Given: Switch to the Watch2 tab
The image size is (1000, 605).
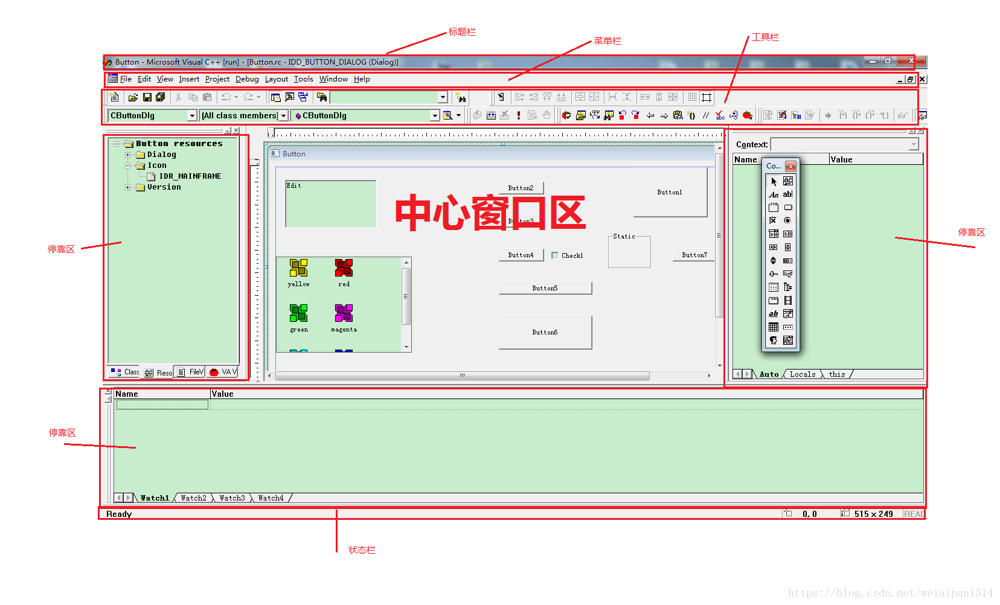Looking at the screenshot, I should (193, 498).
